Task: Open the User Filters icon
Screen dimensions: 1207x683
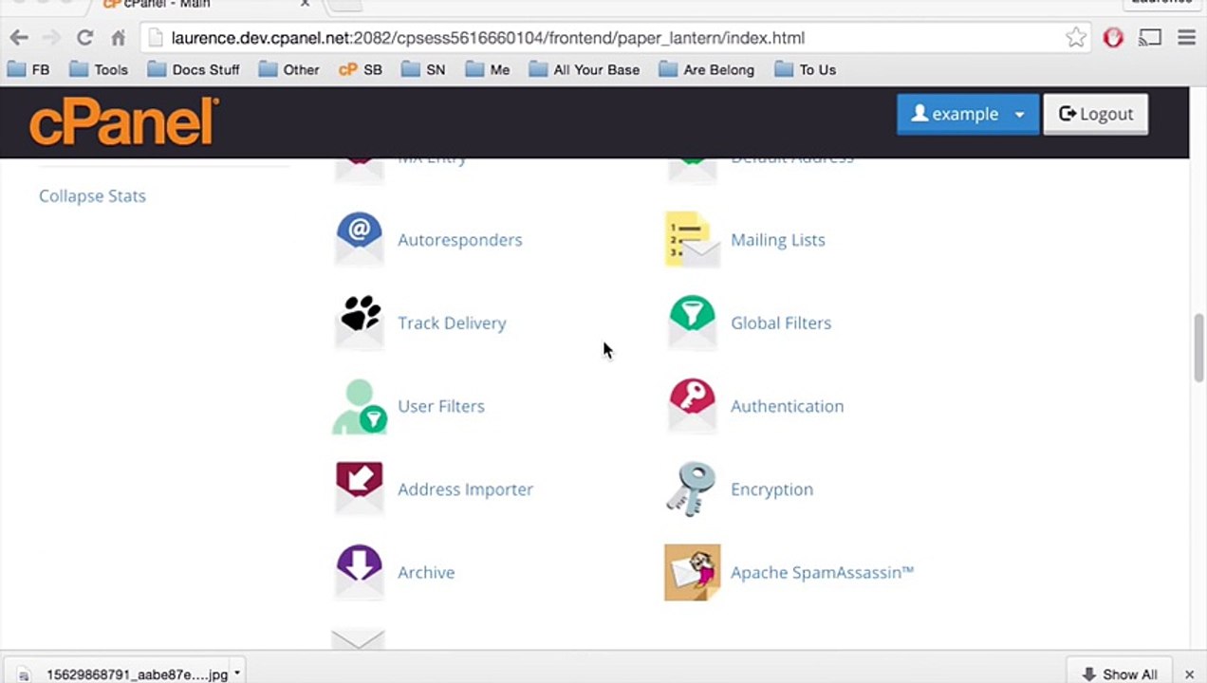Action: tap(359, 406)
